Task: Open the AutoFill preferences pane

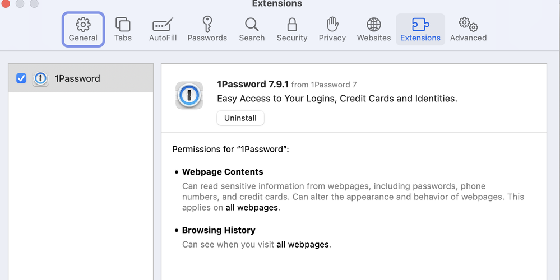Action: tap(163, 25)
